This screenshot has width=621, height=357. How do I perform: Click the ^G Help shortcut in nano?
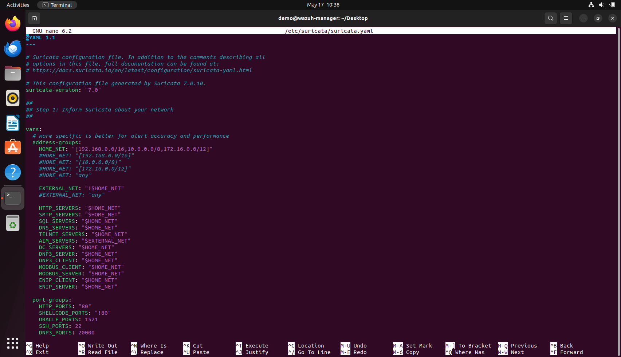[x=37, y=346]
